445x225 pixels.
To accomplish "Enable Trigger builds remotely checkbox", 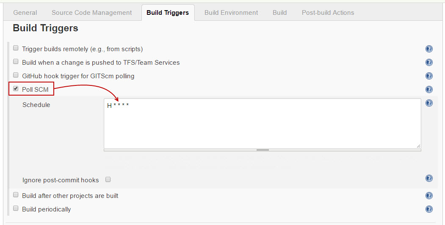I will [x=16, y=48].
